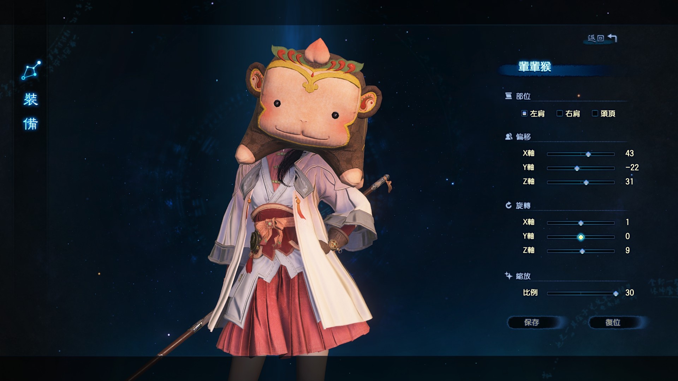Click the 比例 scale slider handle
The image size is (678, 381).
tap(616, 294)
